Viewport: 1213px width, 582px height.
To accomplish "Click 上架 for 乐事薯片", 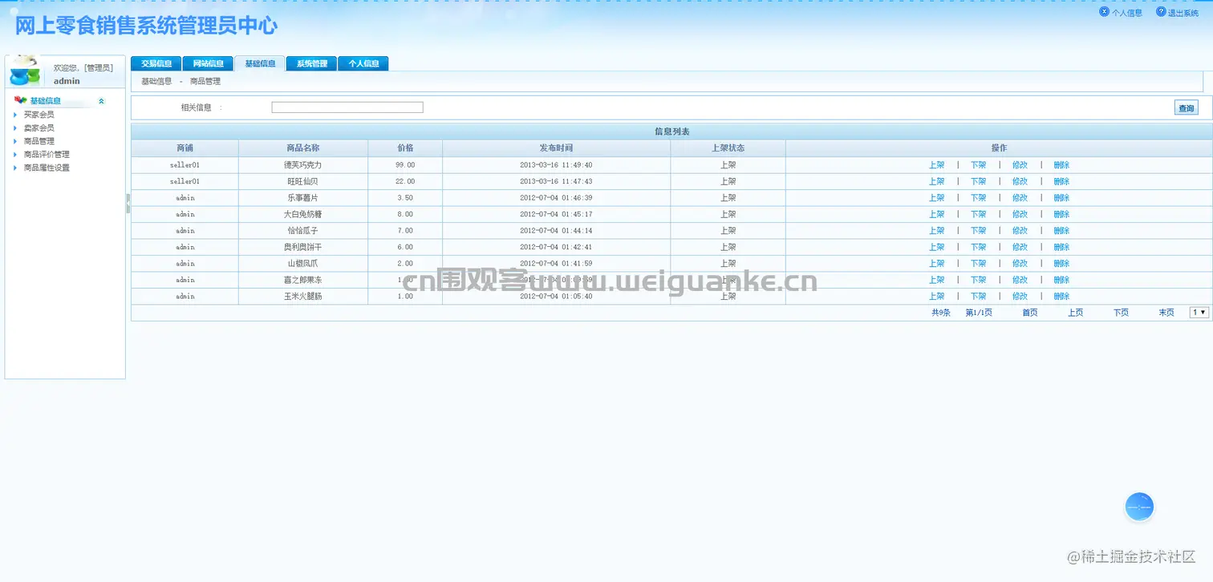I will click(937, 198).
